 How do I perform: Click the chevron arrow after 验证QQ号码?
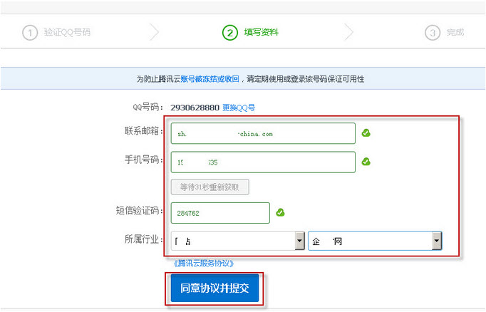pos(155,33)
